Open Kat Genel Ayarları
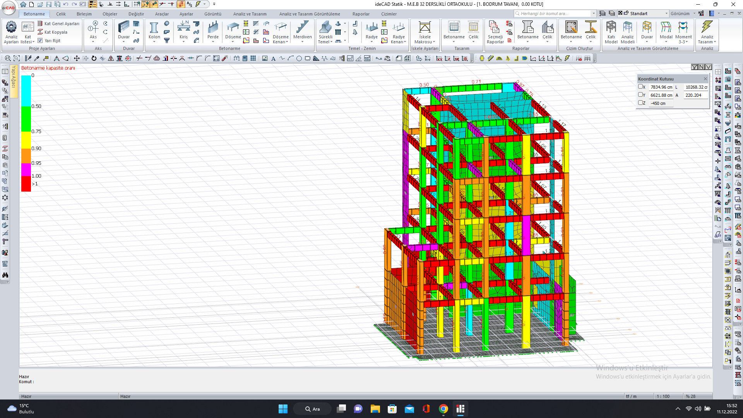This screenshot has height=418, width=743. [x=58, y=24]
